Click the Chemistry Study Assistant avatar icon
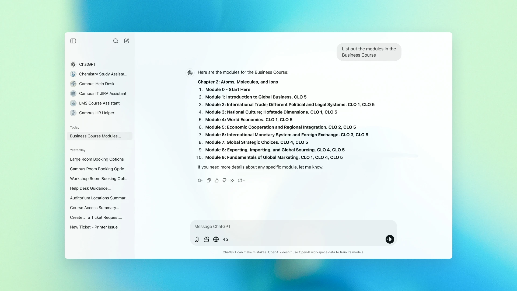 pos(73,74)
